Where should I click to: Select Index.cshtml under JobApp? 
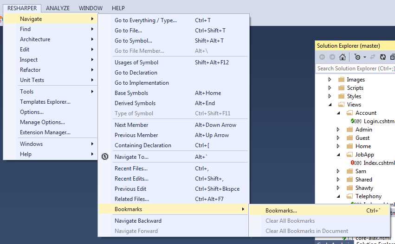click(x=379, y=163)
